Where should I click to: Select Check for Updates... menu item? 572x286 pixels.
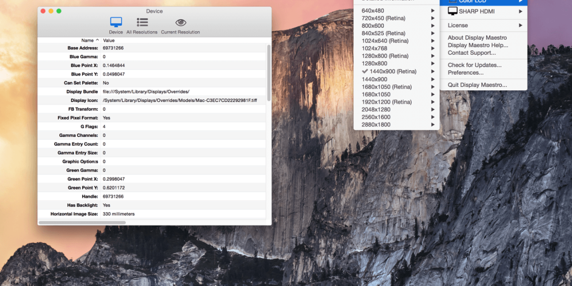(474, 65)
